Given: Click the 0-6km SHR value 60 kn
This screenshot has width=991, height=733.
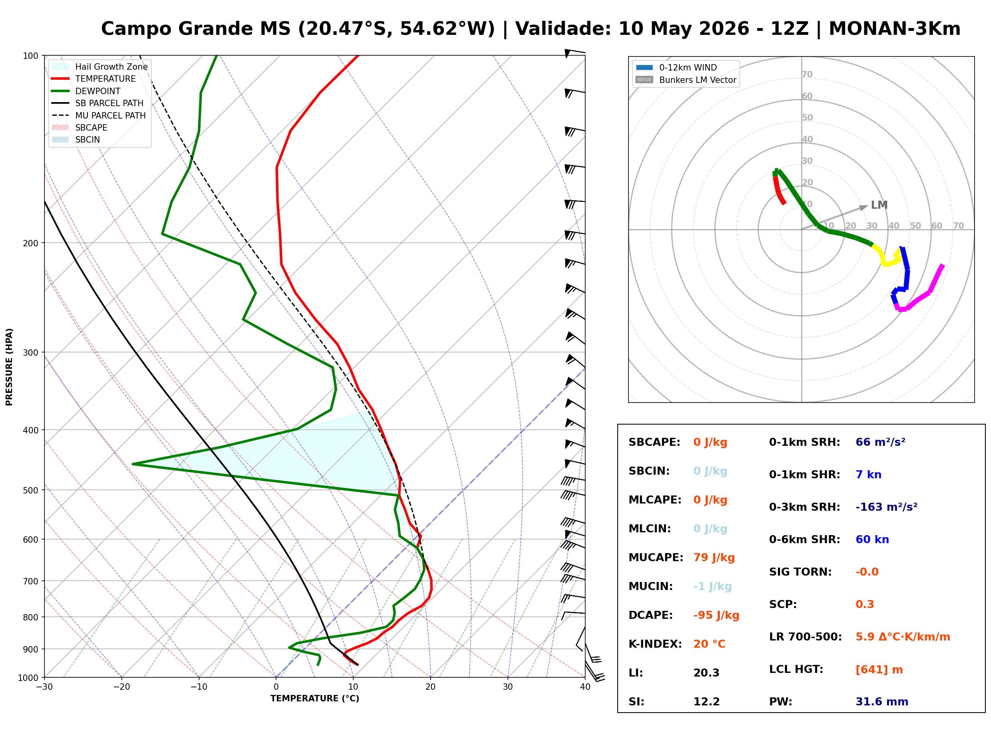Looking at the screenshot, I should (872, 540).
